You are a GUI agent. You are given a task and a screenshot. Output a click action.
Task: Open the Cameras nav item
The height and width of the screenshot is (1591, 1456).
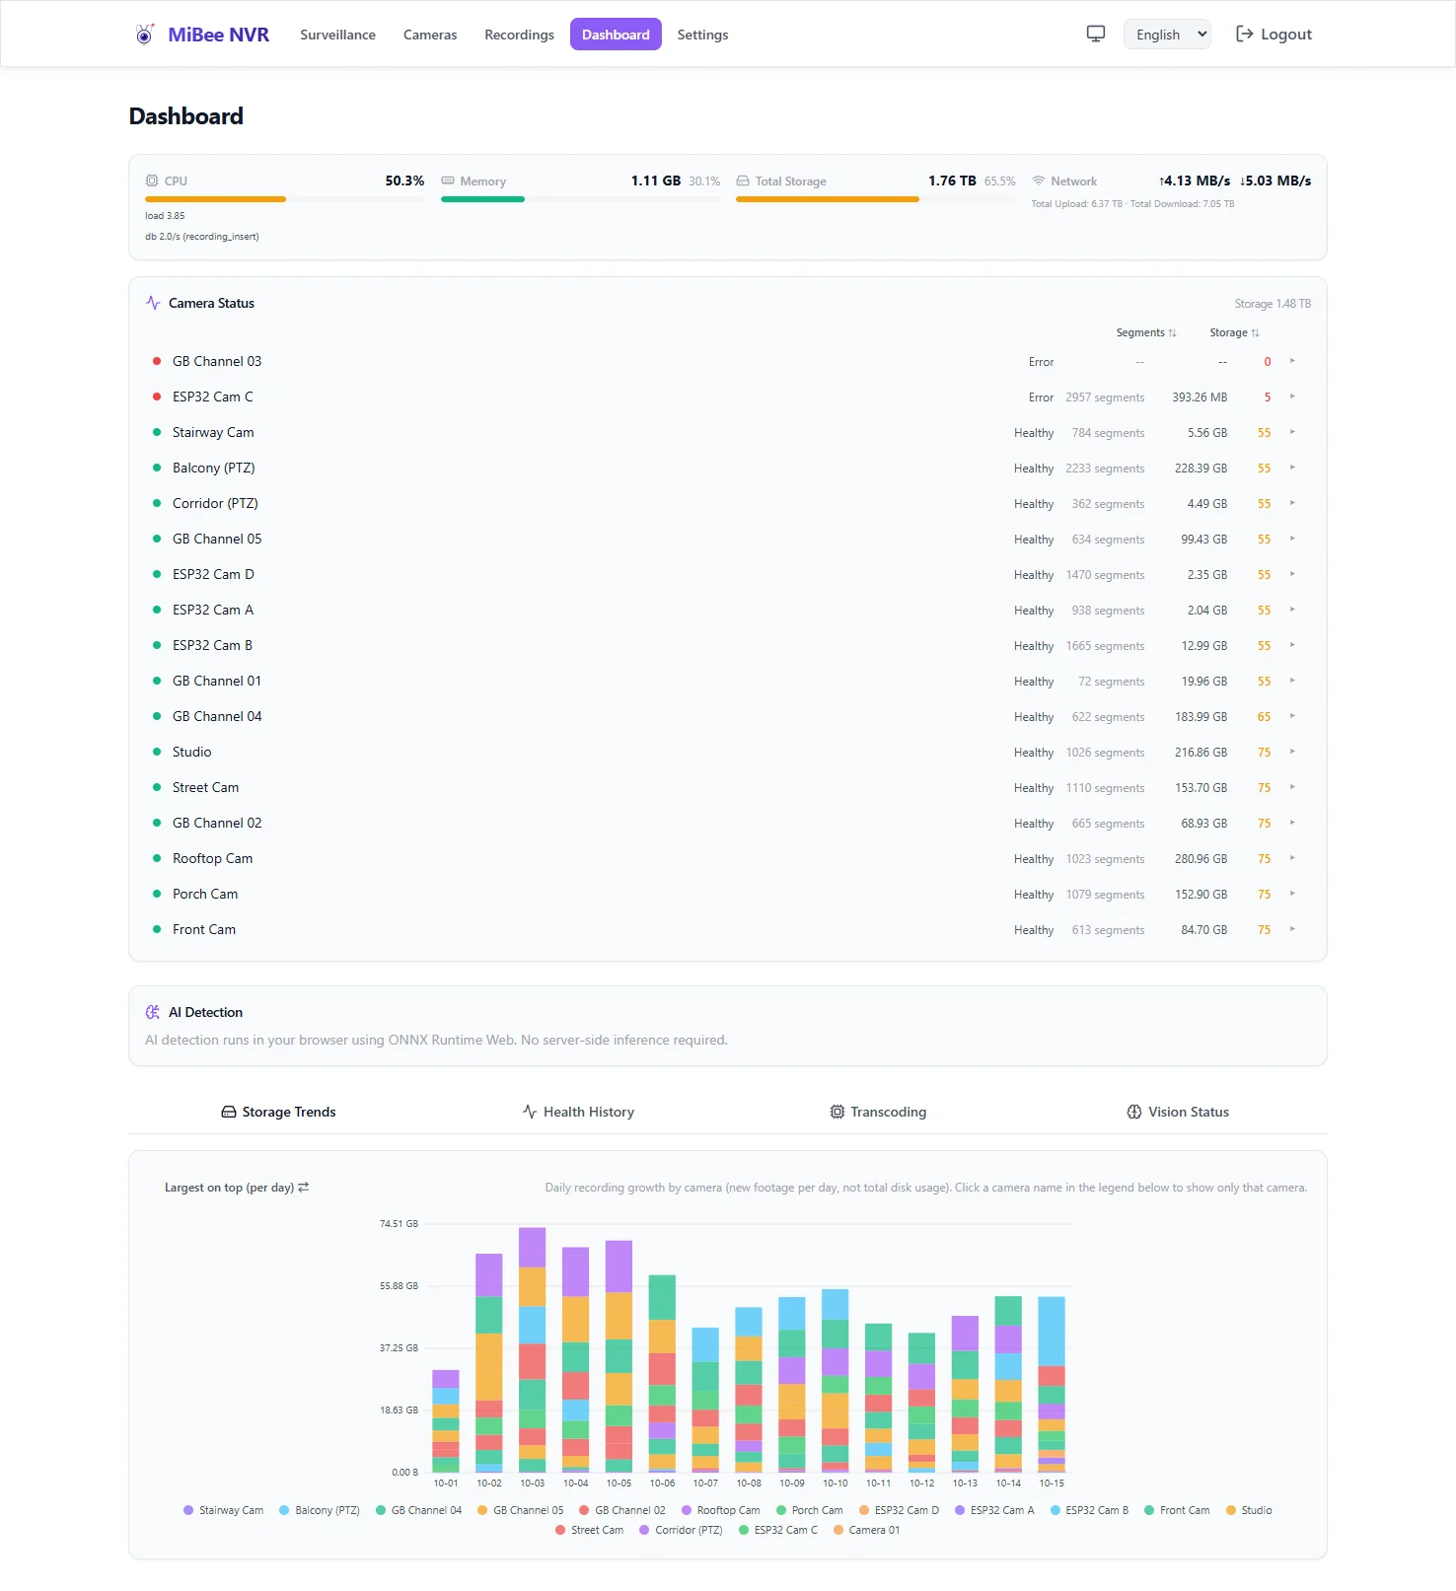click(430, 35)
